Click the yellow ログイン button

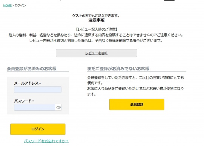[x=38, y=129]
